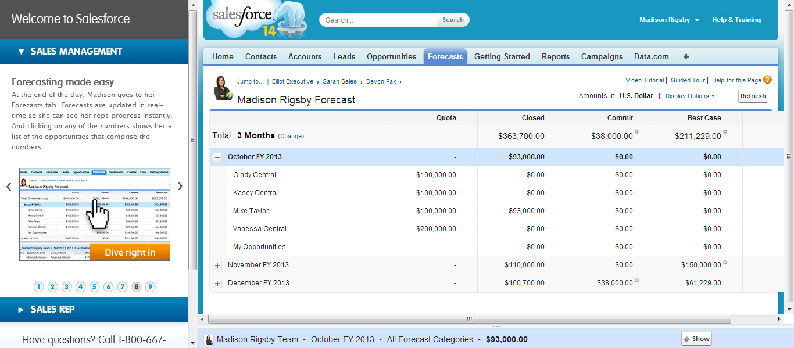Click the Help for this Page question icon
794x348 pixels.
pos(768,80)
